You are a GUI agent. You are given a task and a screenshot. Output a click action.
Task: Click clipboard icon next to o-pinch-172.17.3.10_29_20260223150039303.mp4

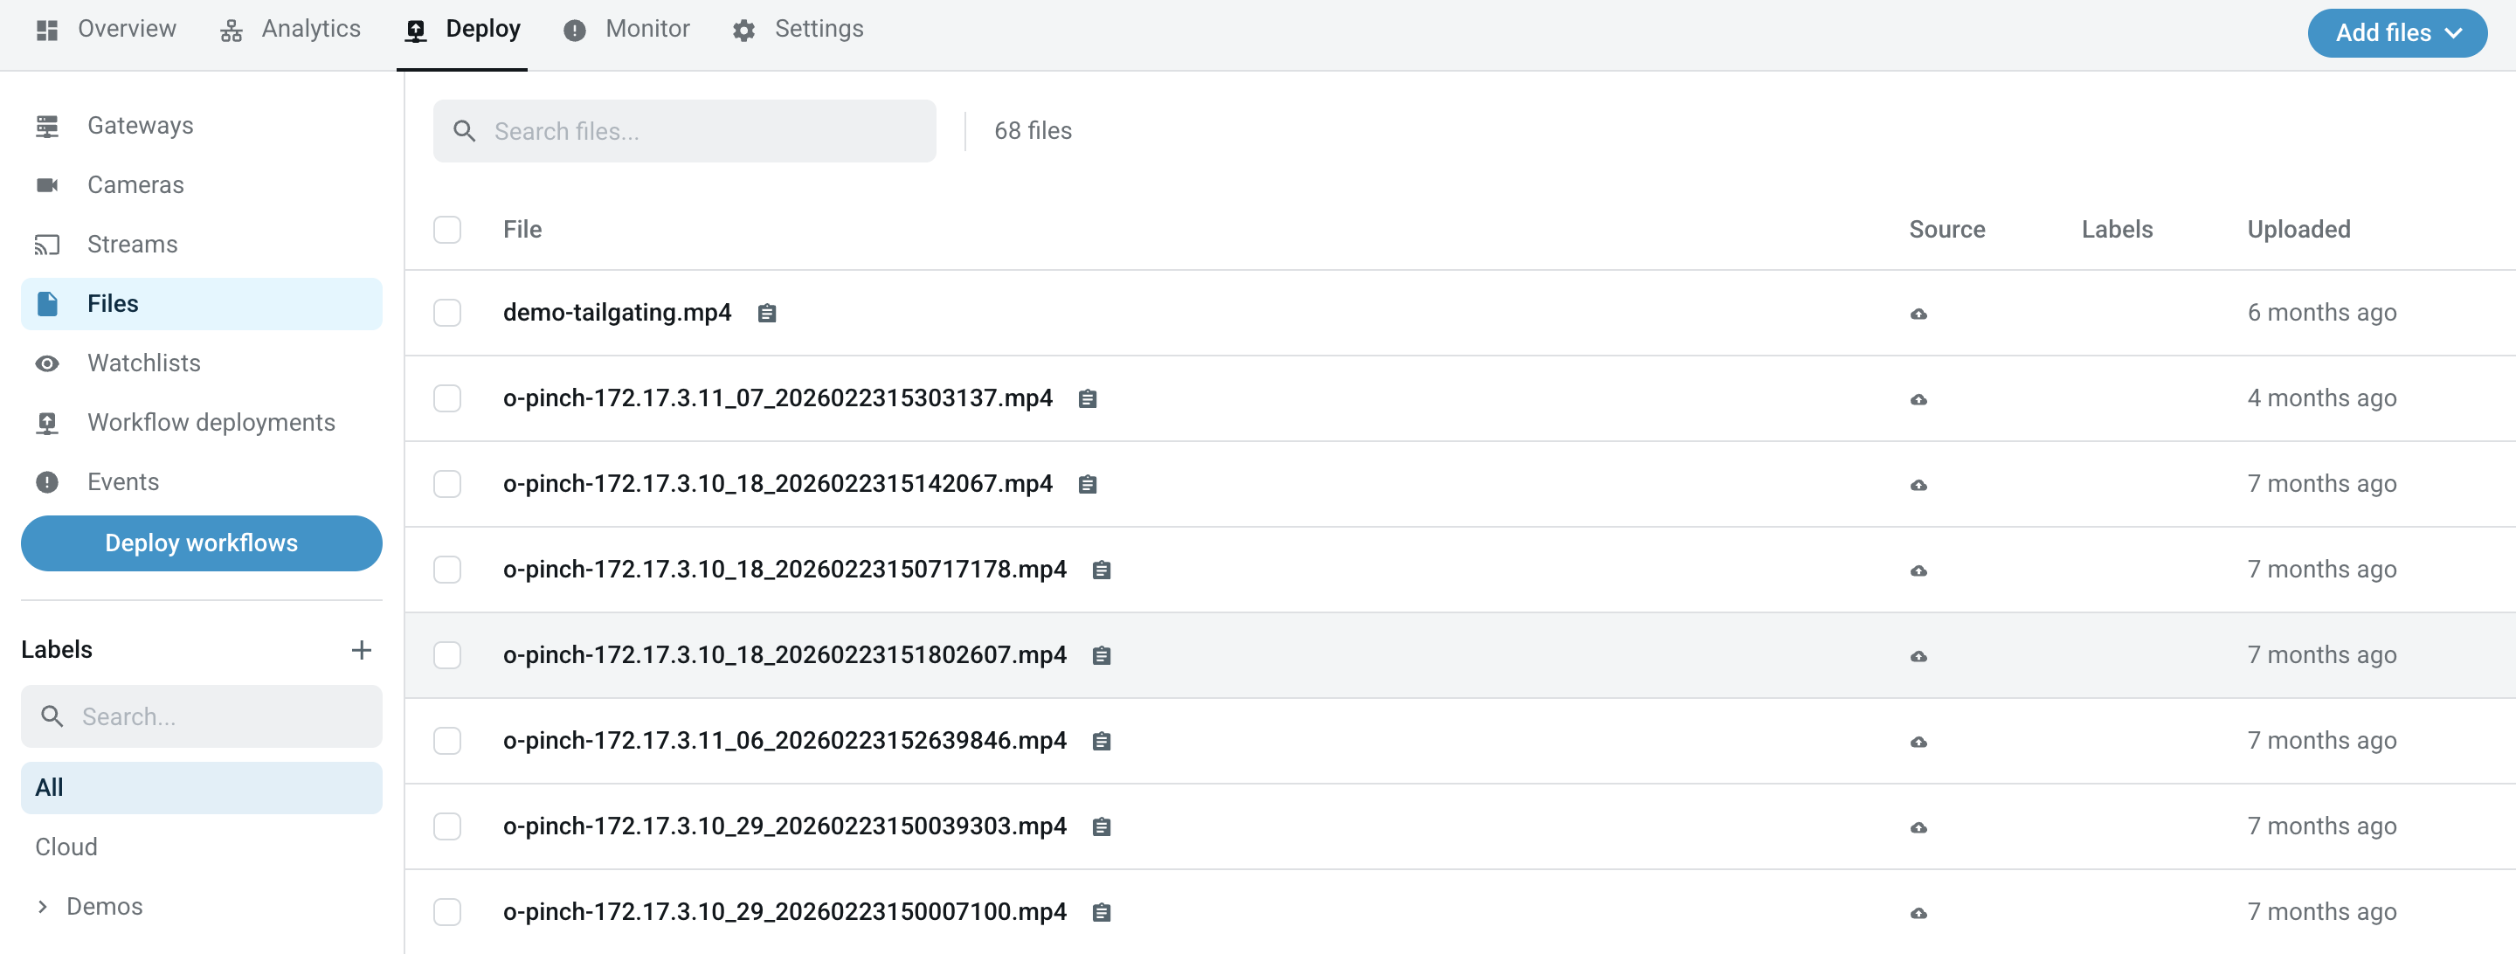coord(1101,827)
